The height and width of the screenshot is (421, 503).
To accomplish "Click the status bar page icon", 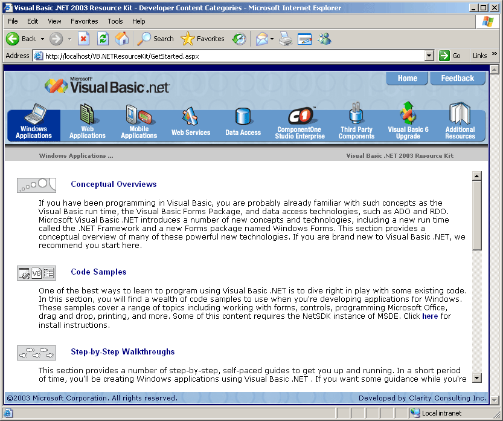I will click(8, 413).
